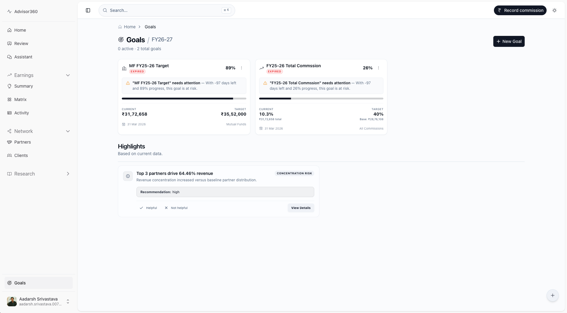Click the CONCENTRATION RISK badge
Viewport: 567px width, 313px height.
click(294, 173)
